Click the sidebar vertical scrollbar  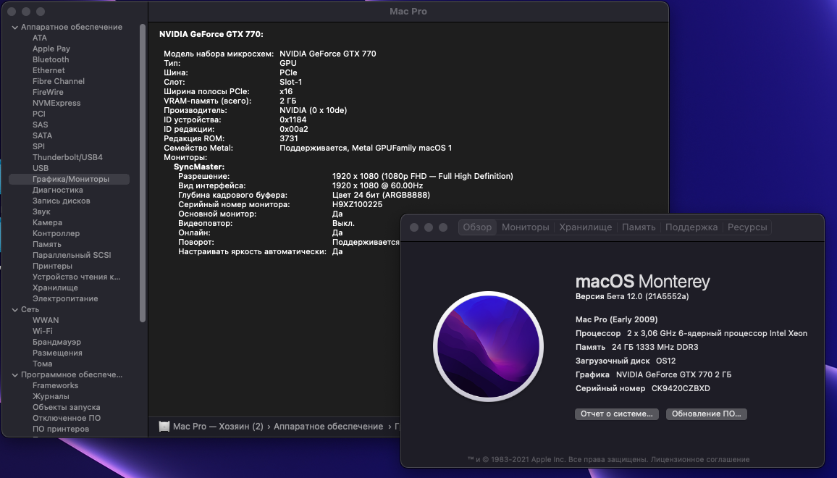tap(143, 173)
